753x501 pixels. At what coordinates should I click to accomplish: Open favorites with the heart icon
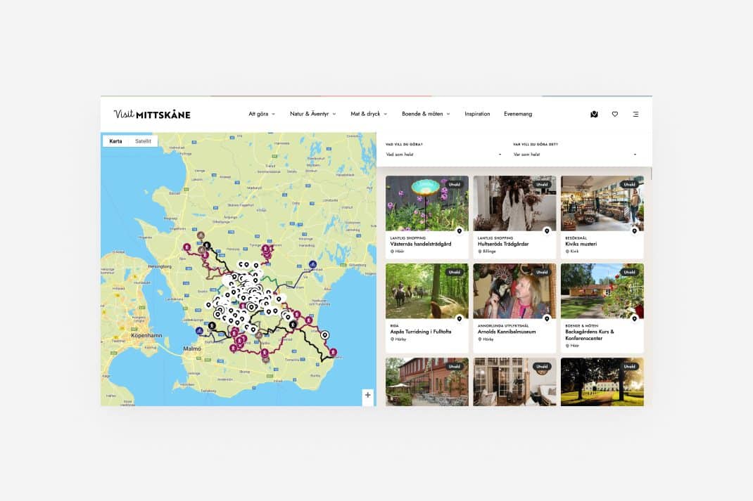click(x=614, y=114)
